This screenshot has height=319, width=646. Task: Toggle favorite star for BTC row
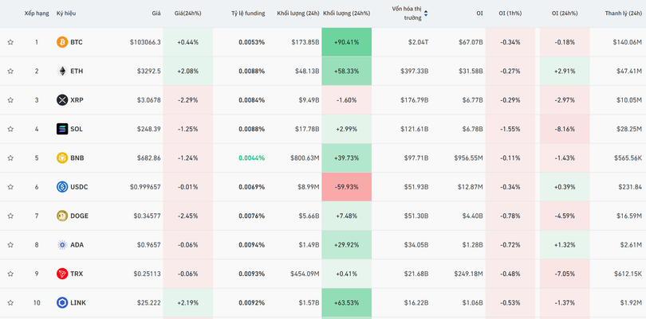[x=10, y=42]
